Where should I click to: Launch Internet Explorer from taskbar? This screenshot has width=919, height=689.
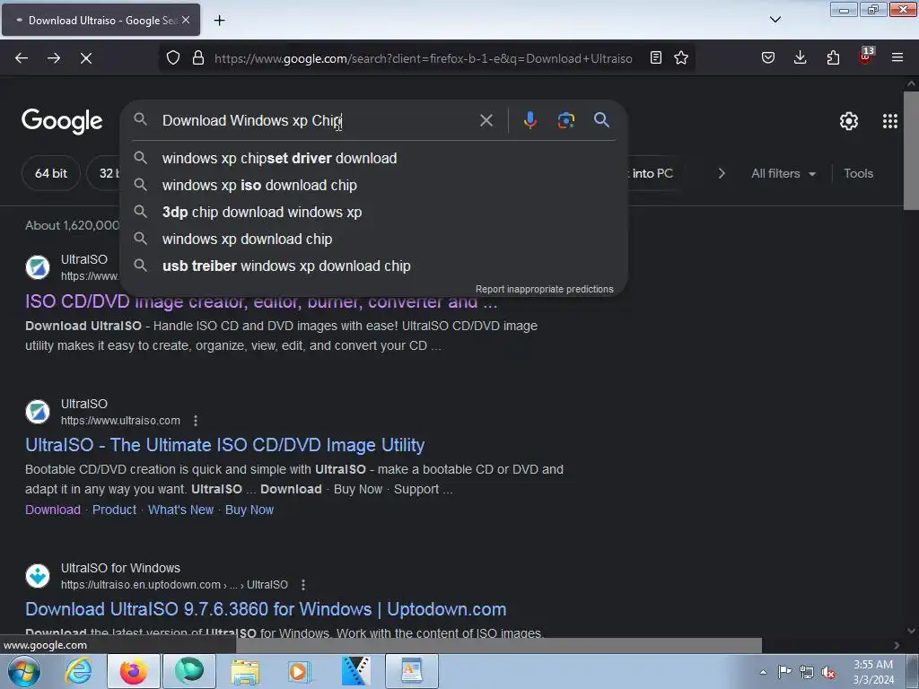pyautogui.click(x=78, y=671)
